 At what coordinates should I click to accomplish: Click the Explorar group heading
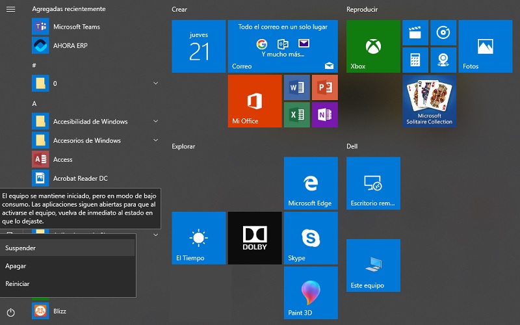pyautogui.click(x=183, y=146)
